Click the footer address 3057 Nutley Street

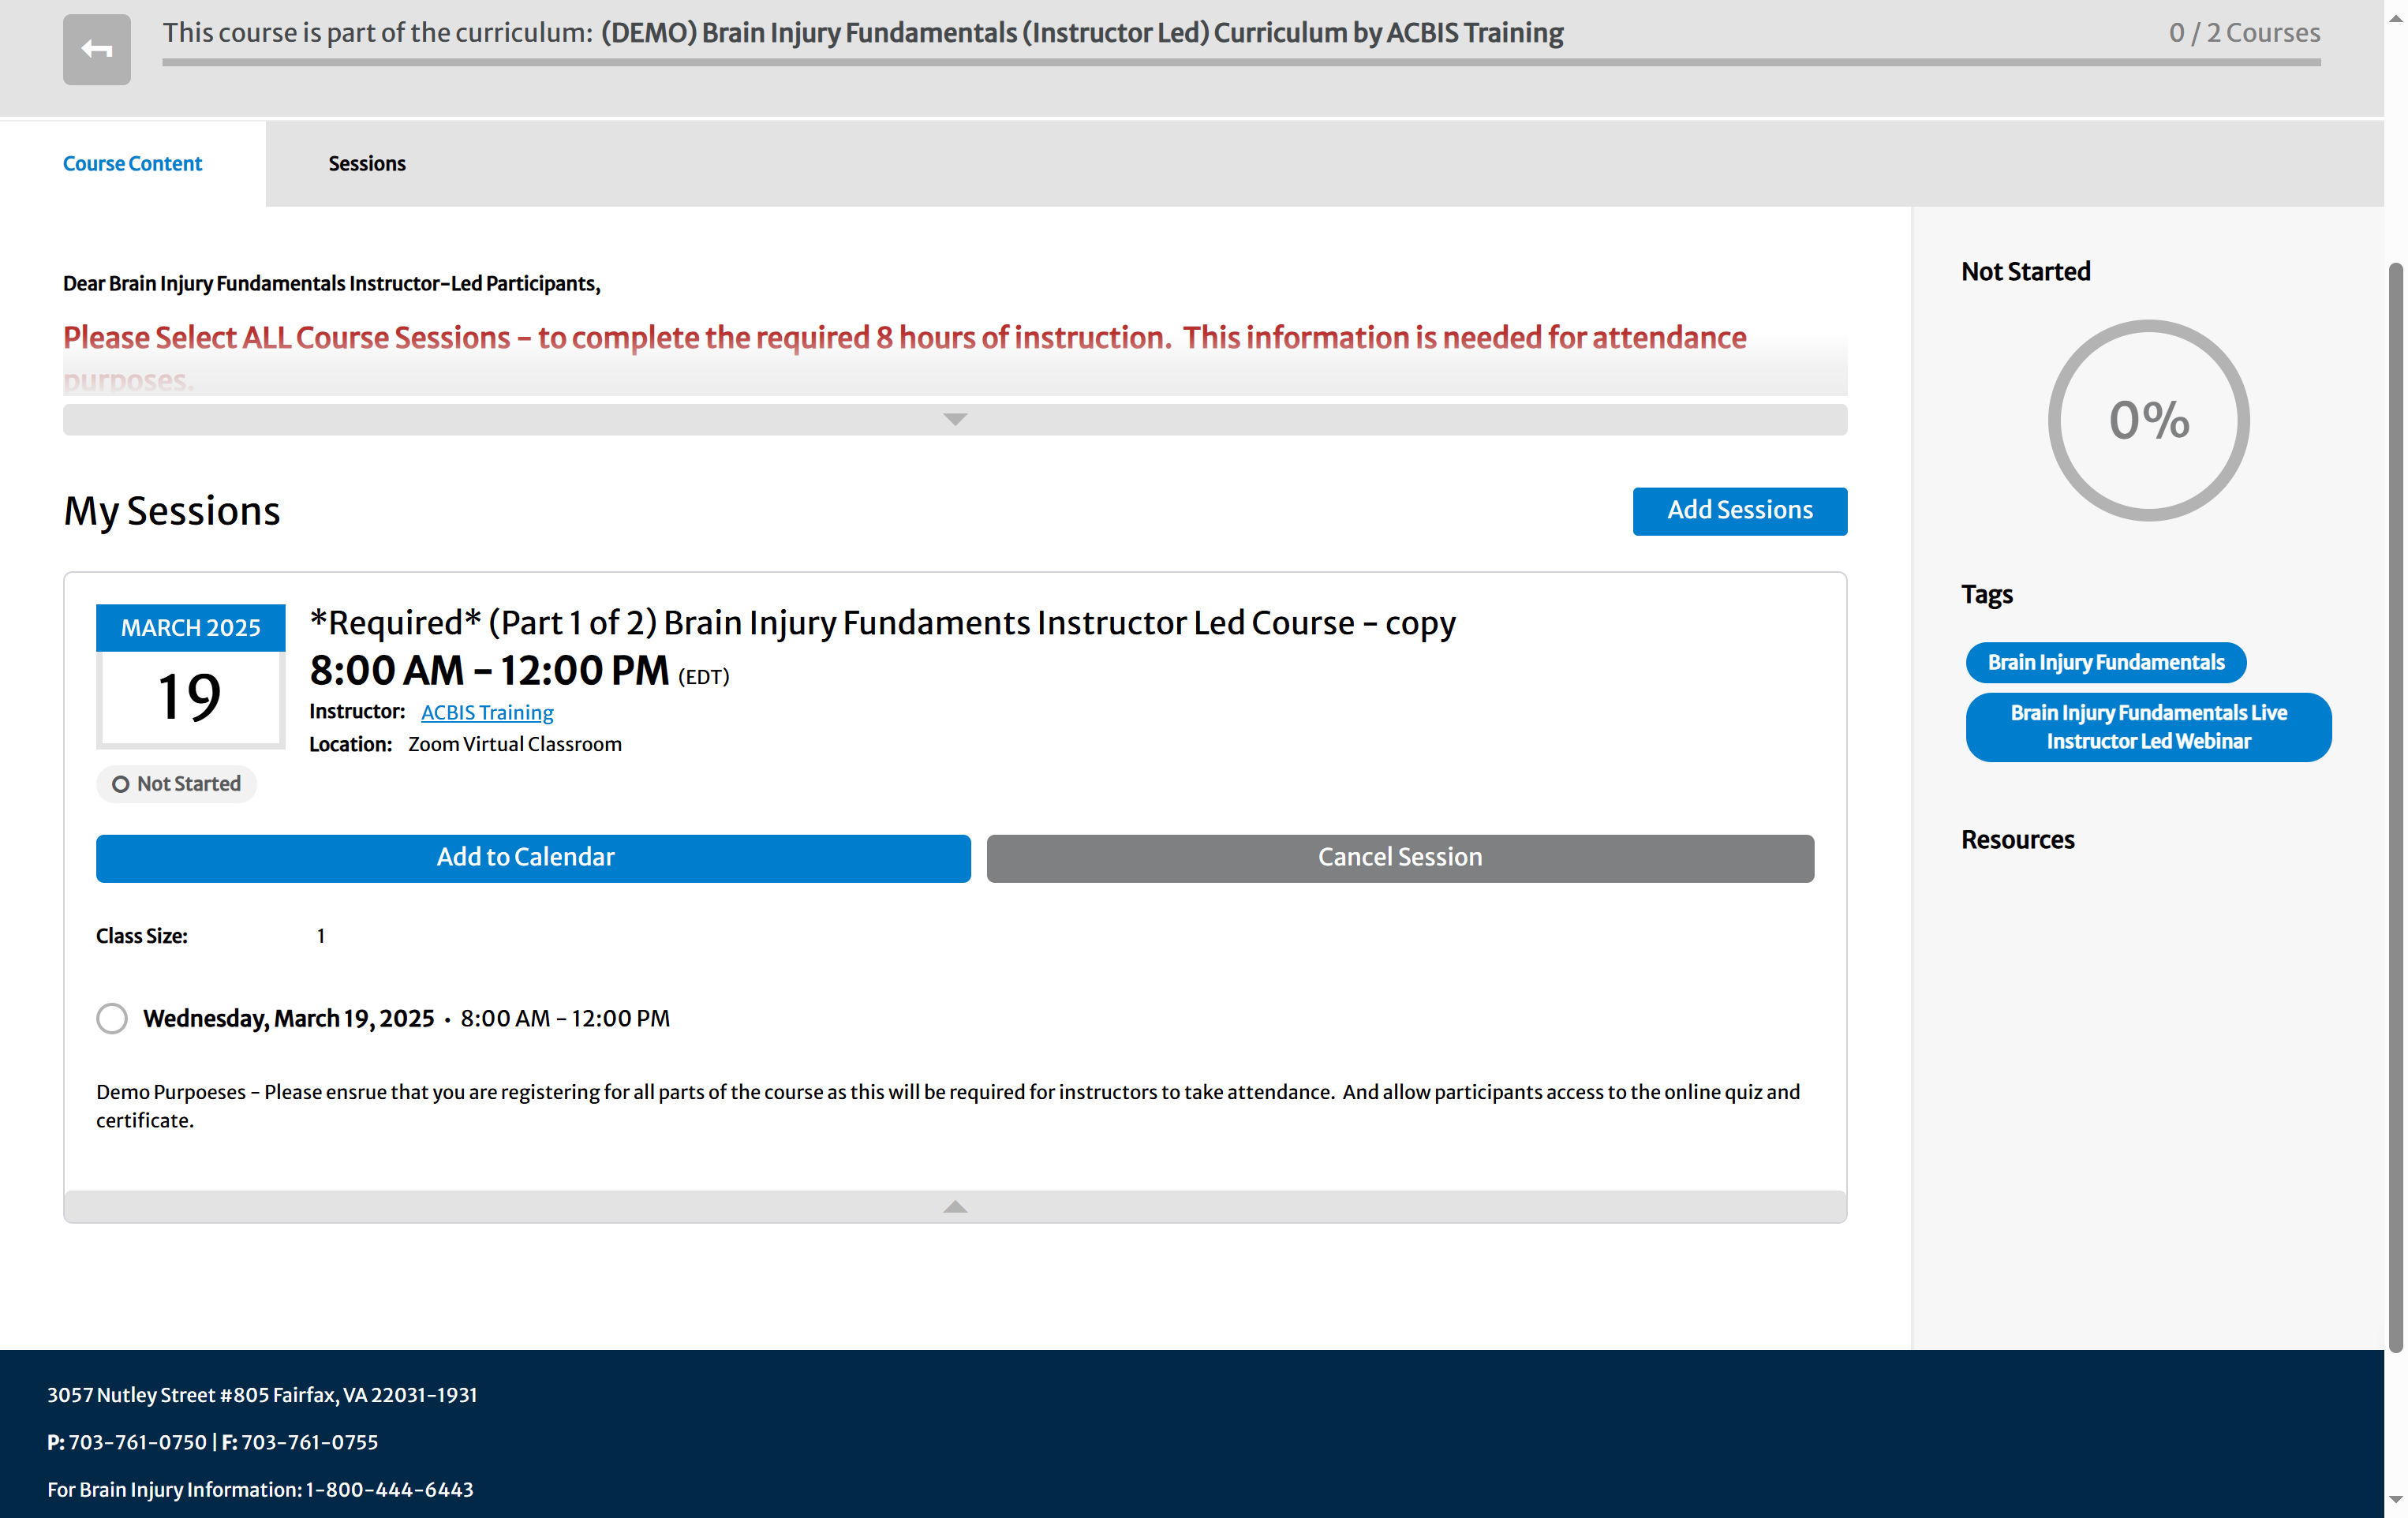262,1395
